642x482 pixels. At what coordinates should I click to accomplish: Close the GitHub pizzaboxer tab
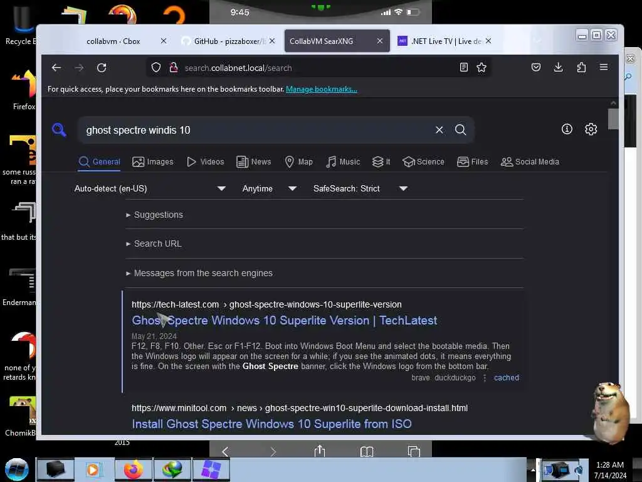point(272,41)
